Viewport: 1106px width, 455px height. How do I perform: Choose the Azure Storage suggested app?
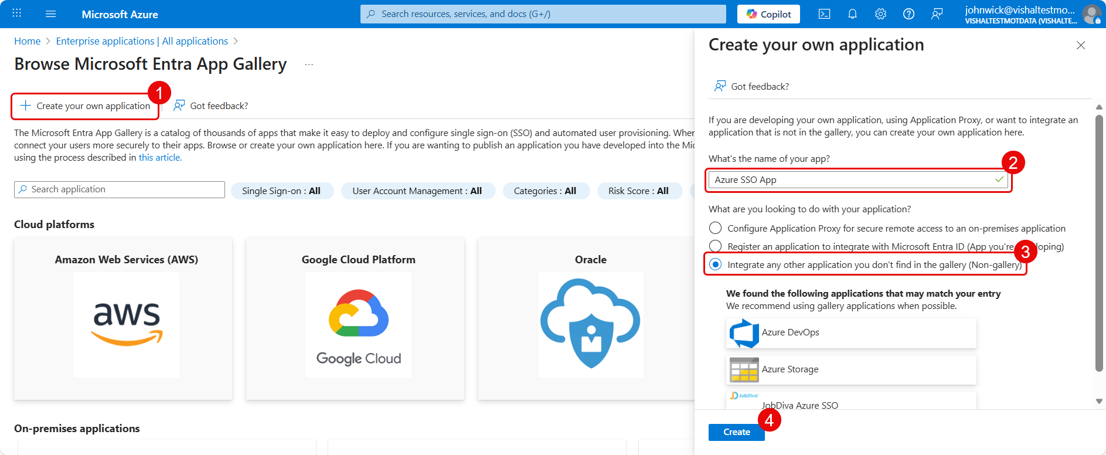[851, 369]
